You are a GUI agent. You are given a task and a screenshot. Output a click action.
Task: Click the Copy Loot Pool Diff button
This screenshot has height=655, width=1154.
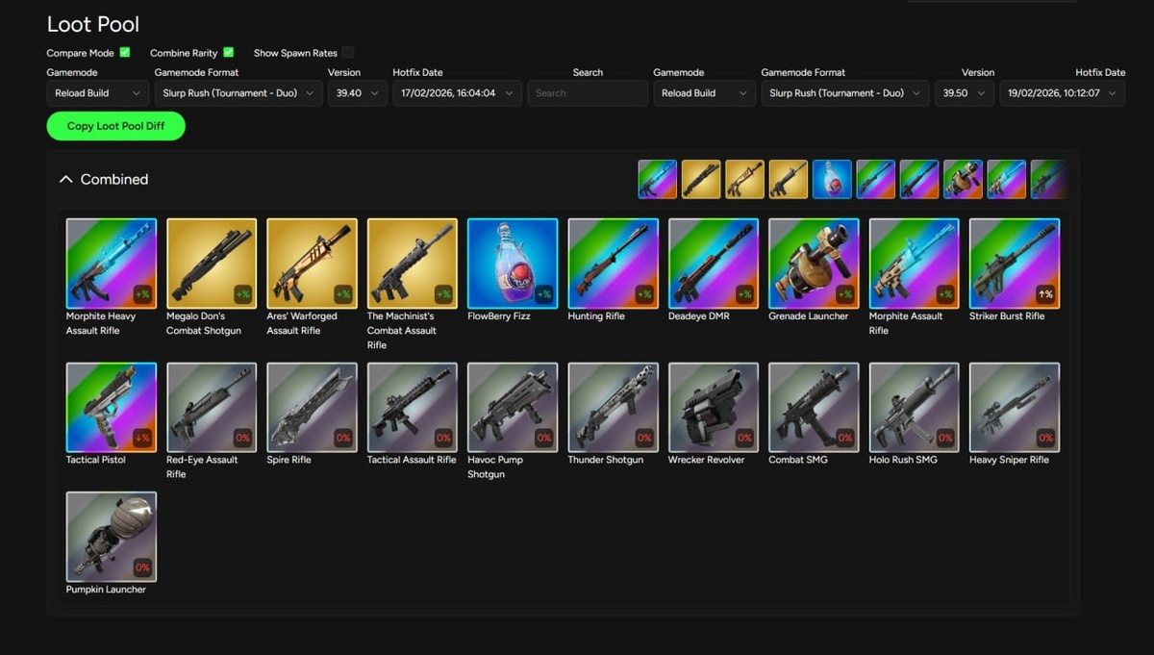115,126
